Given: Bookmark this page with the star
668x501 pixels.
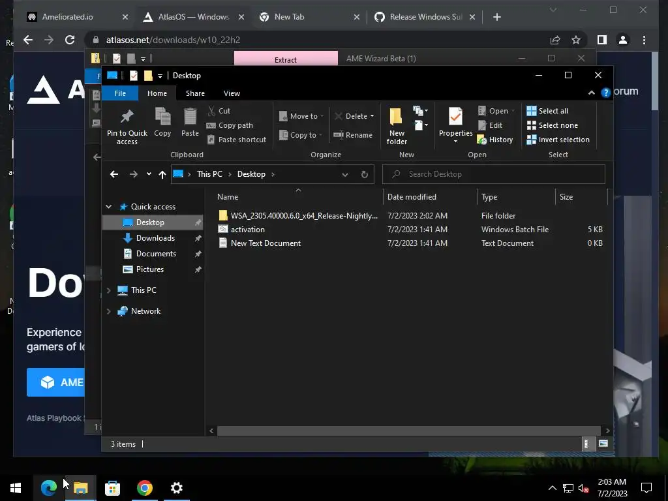Looking at the screenshot, I should click(576, 40).
